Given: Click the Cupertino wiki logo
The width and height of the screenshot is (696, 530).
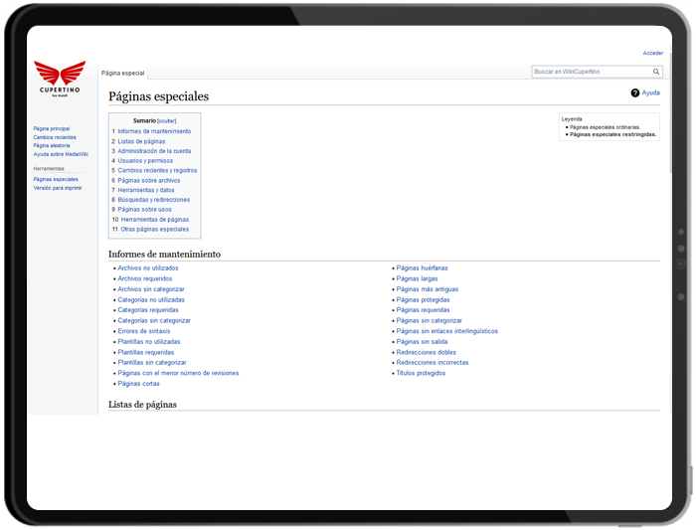Looking at the screenshot, I should [60, 78].
